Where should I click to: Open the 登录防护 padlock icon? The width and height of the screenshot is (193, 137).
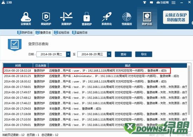87,18
